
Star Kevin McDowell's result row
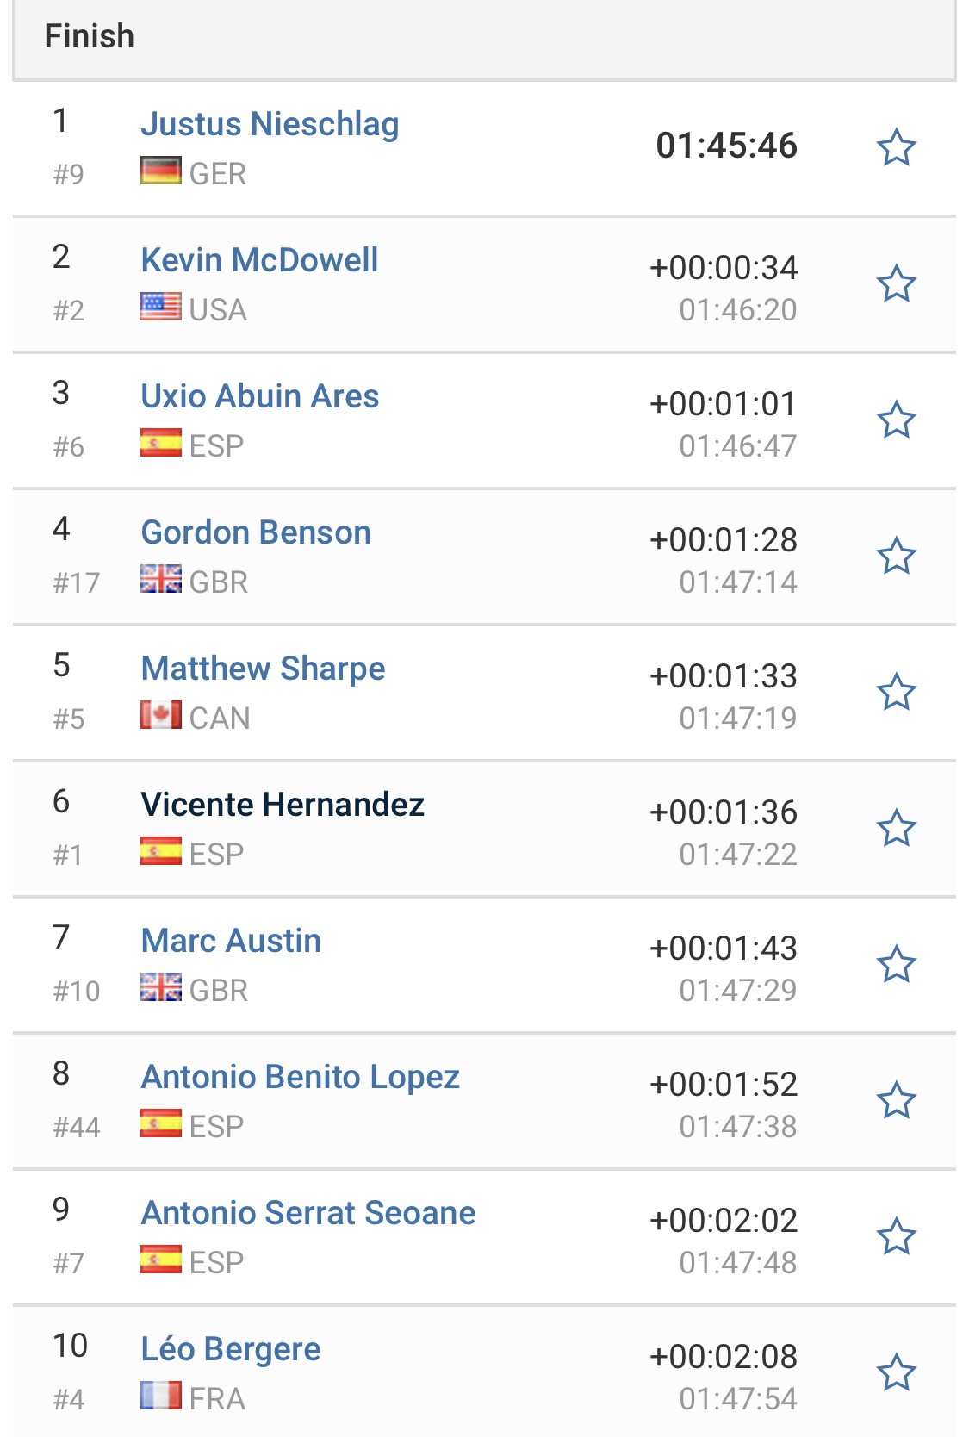coord(896,283)
